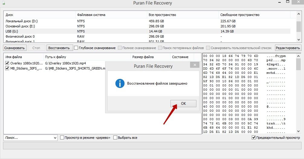Screen dimensions: 304x159
Task: Uncheck the Overley 1080x1920 file checkbox
Action: point(7,63)
